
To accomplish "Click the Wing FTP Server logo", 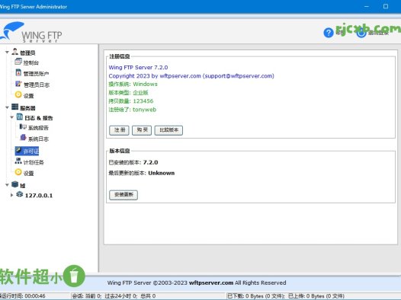I will tap(30, 32).
